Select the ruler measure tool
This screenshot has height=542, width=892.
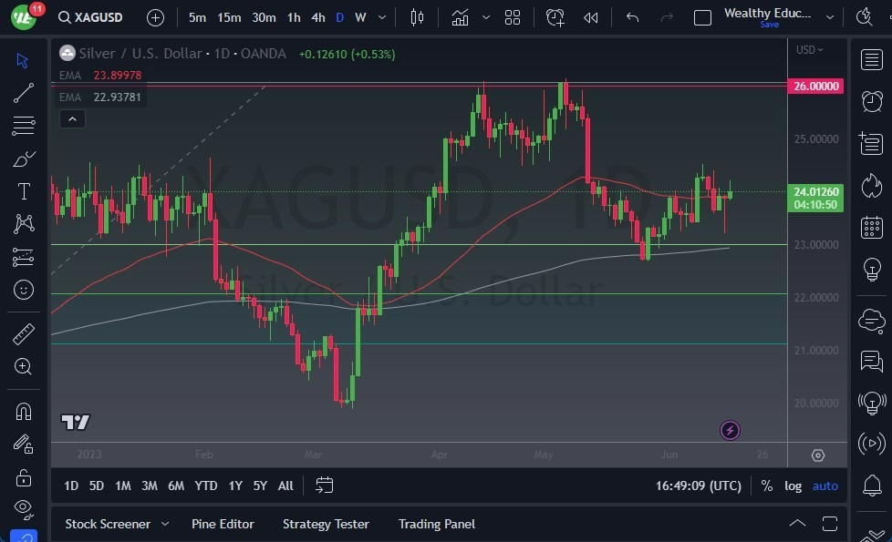pyautogui.click(x=24, y=334)
